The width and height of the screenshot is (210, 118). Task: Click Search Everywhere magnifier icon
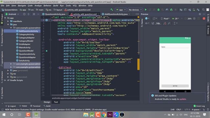(203, 10)
